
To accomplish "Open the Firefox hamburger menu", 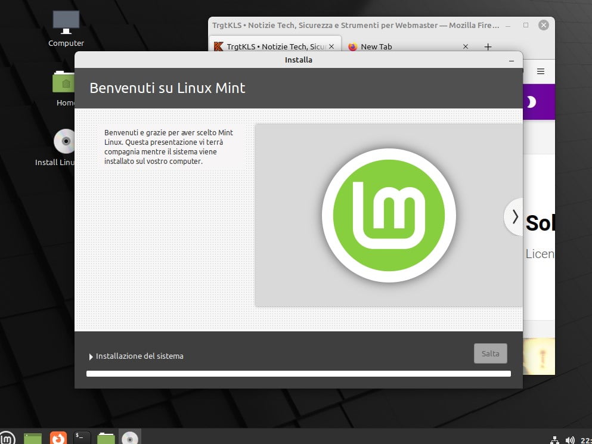I will coord(541,72).
